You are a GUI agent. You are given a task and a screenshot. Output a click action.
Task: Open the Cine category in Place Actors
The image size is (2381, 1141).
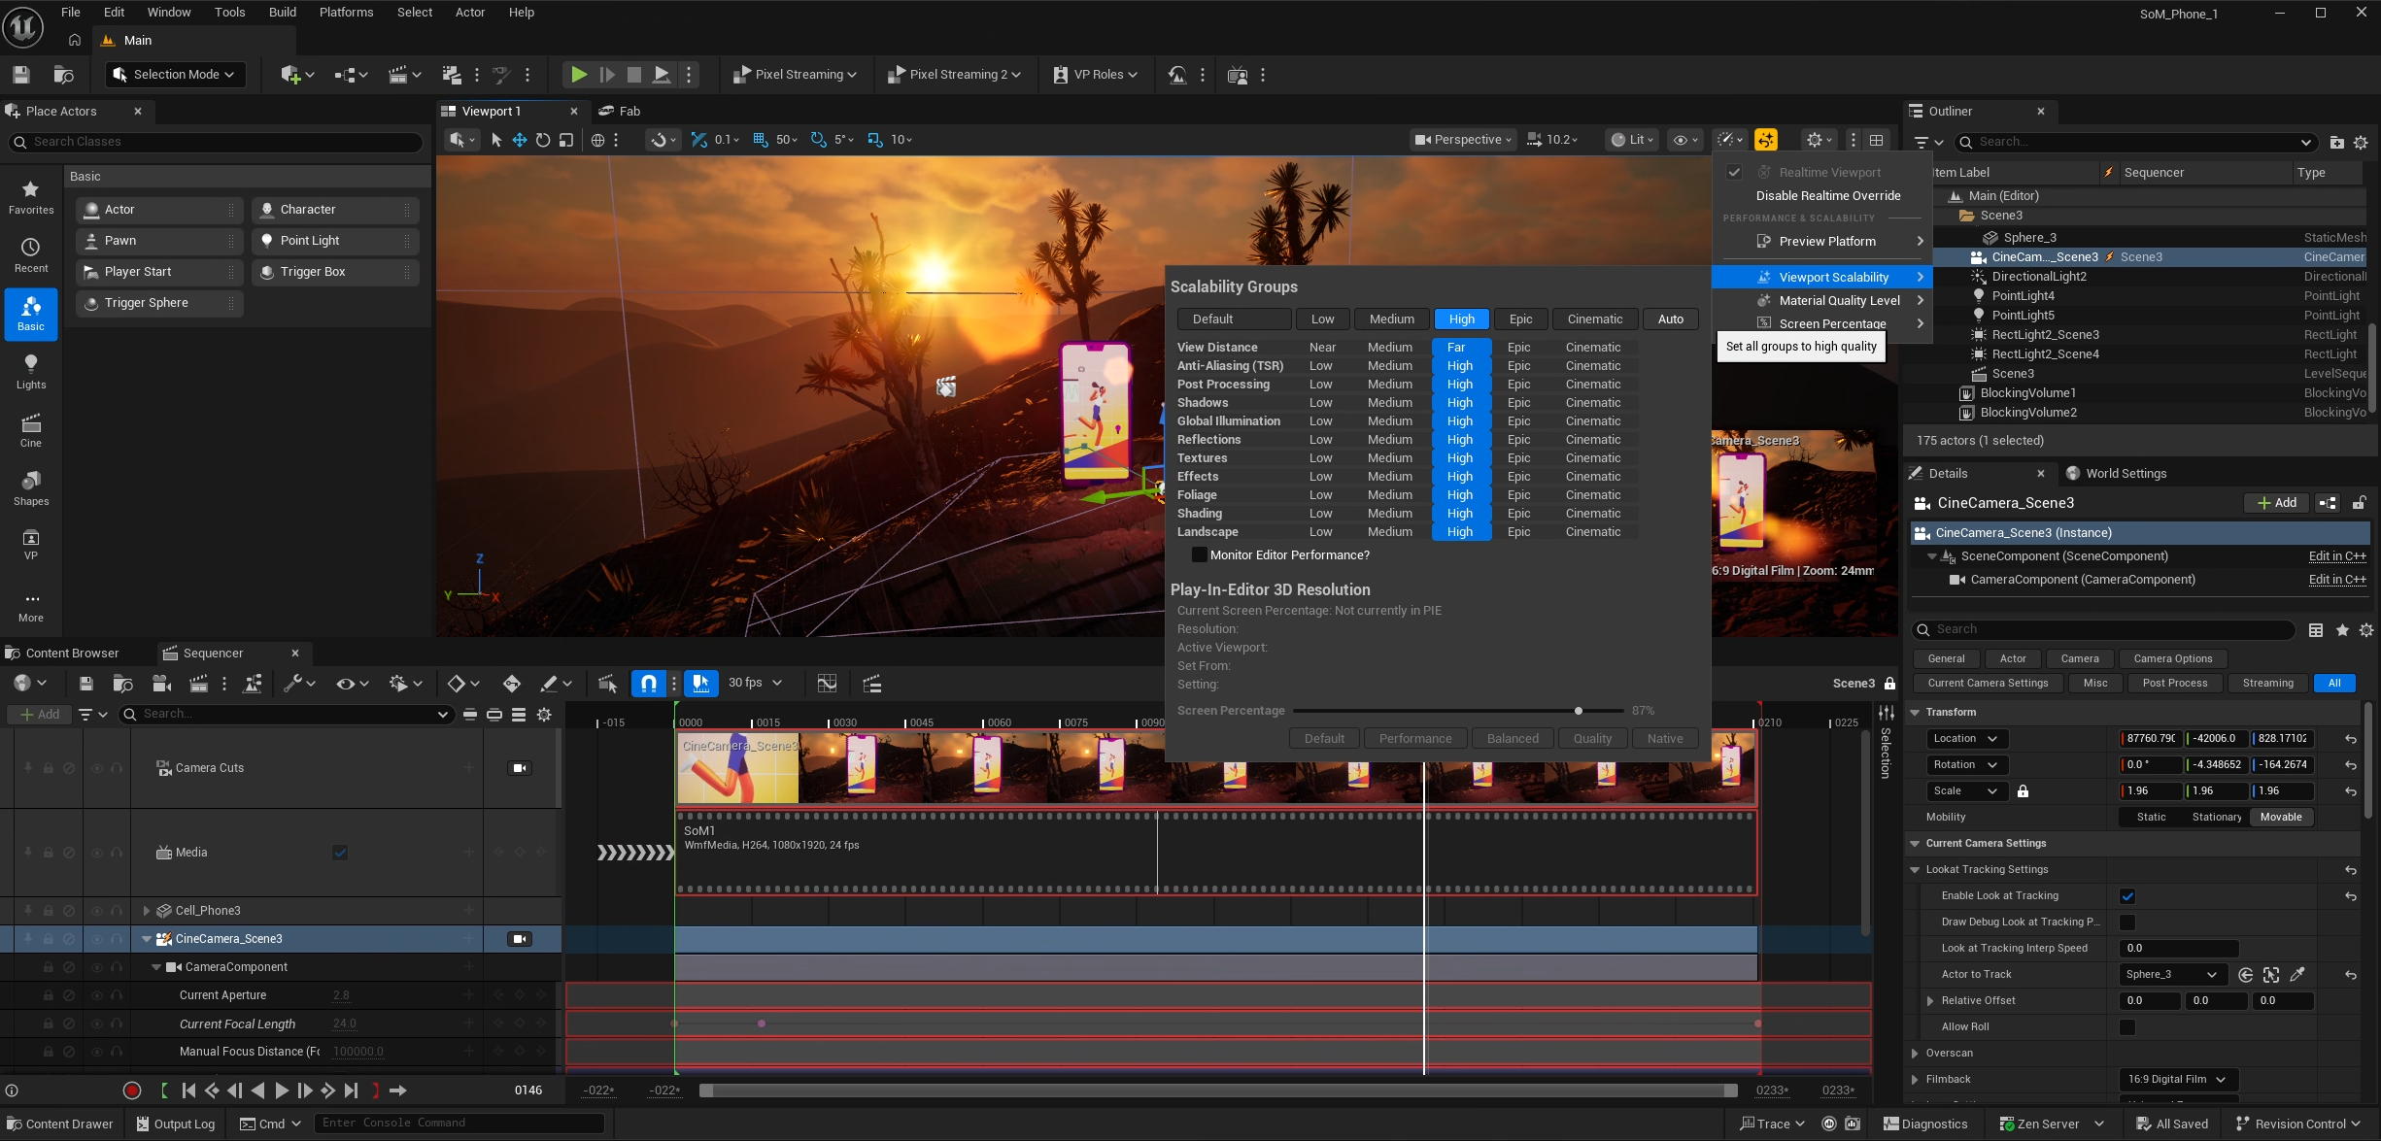coord(31,430)
